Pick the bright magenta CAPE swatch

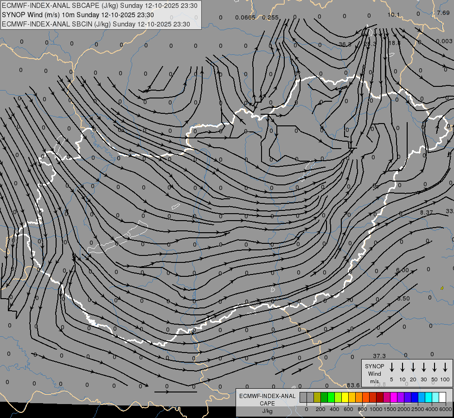pos(394,397)
